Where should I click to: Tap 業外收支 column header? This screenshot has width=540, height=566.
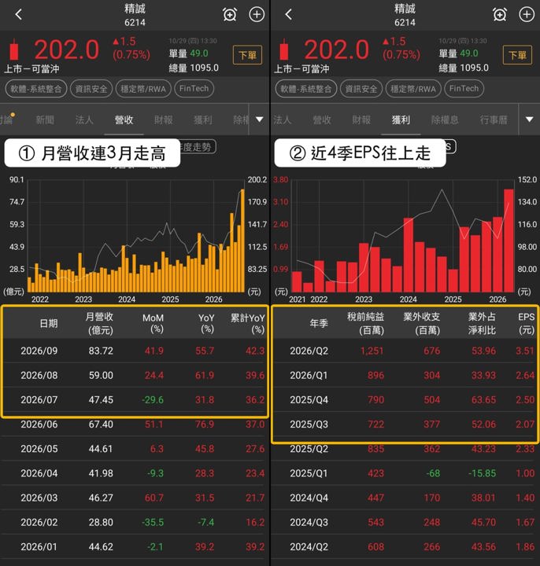421,323
